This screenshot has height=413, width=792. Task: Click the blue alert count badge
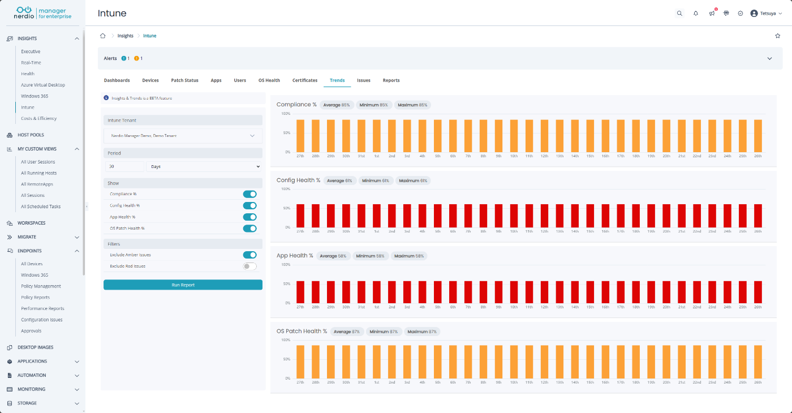[x=124, y=58]
